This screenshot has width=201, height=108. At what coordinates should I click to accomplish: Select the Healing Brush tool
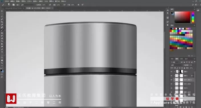[x=2, y=27]
